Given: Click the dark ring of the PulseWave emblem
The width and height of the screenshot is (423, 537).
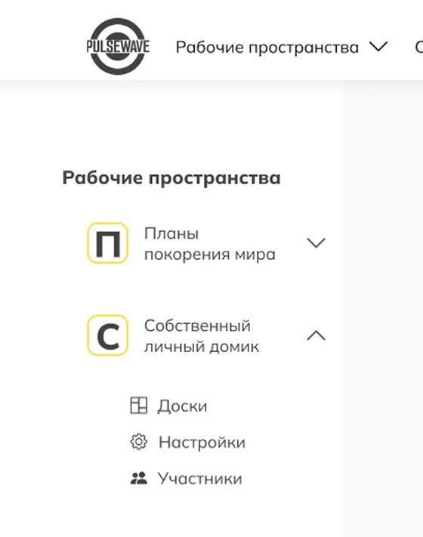Looking at the screenshot, I should [x=118, y=24].
